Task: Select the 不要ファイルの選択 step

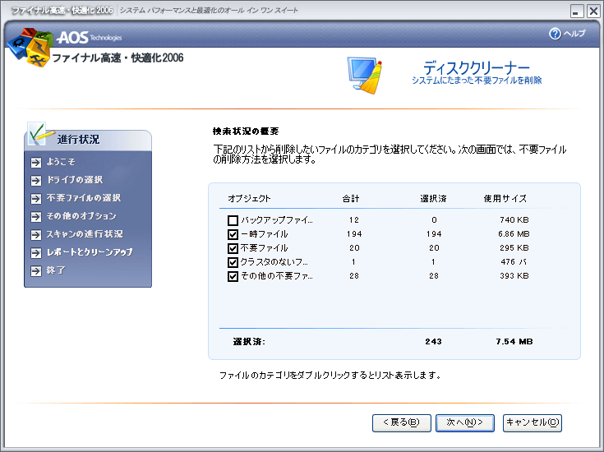Action: click(x=84, y=198)
